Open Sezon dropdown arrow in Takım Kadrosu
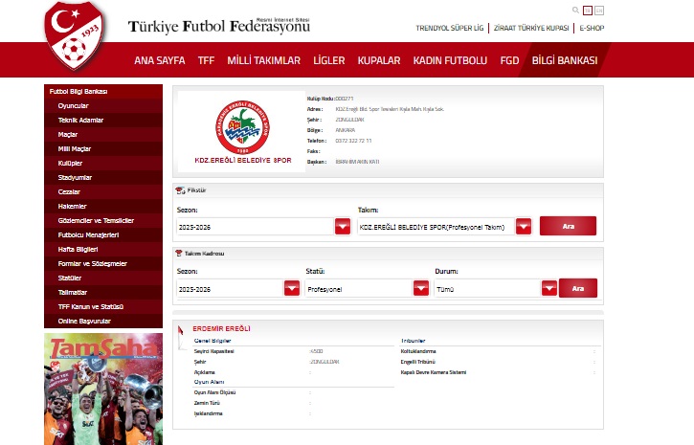Screen dimensions: 694x445 pos(292,288)
